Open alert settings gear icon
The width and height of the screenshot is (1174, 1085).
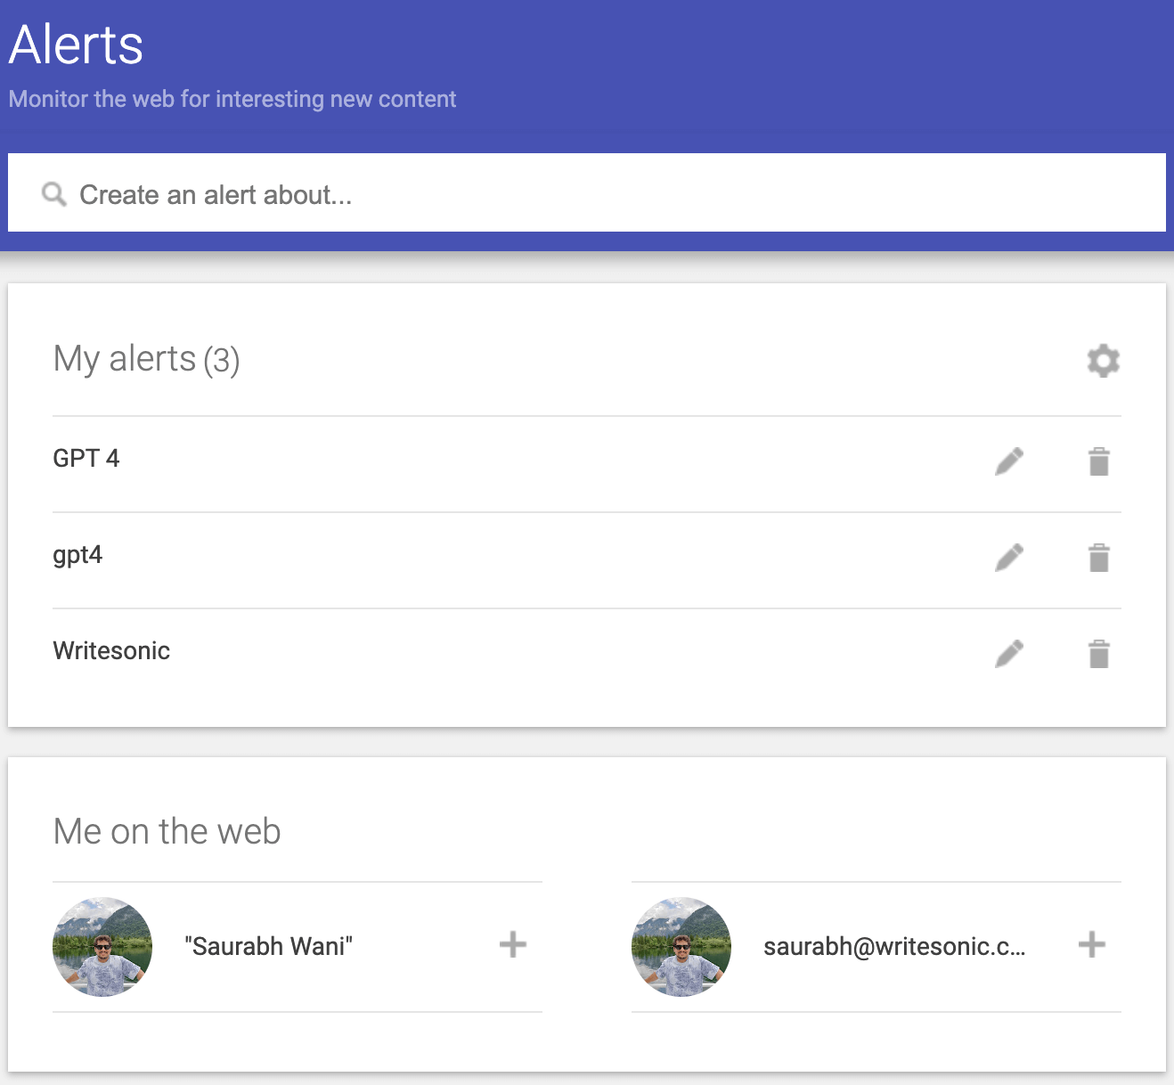tap(1103, 361)
